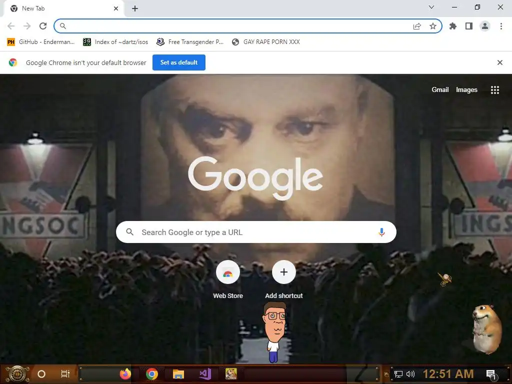Click the Chrome taskbar icon
This screenshot has width=512, height=384.
tap(152, 374)
